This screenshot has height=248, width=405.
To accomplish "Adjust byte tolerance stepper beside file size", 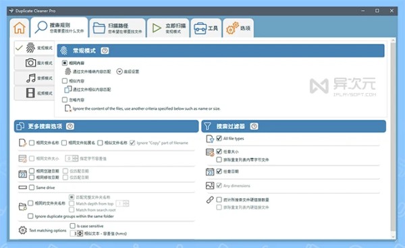I will (76, 158).
